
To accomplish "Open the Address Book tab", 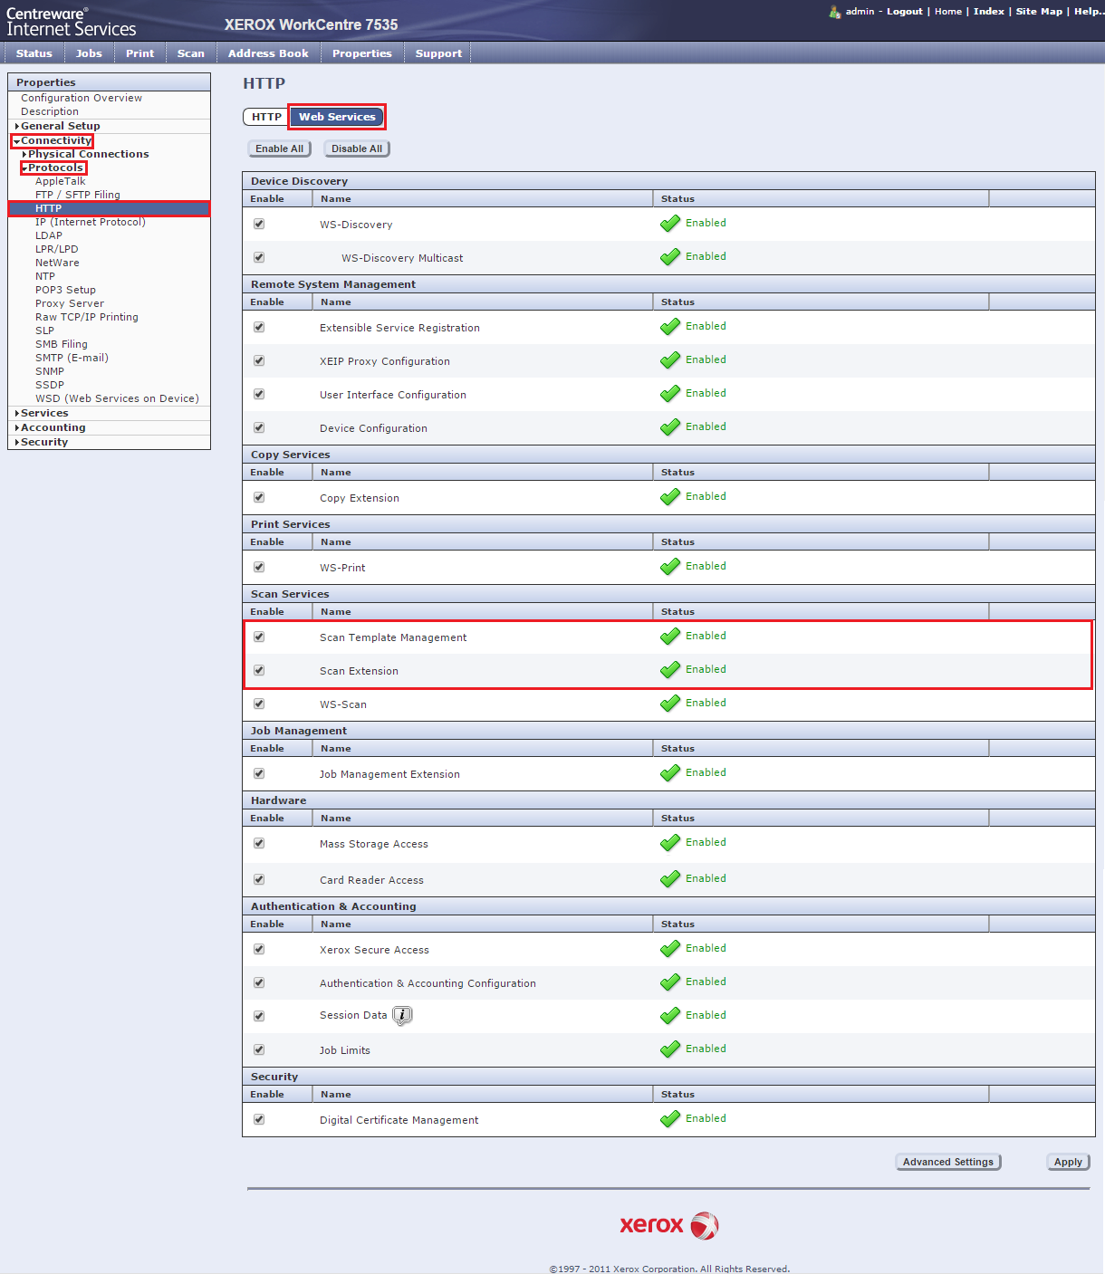I will (x=268, y=53).
